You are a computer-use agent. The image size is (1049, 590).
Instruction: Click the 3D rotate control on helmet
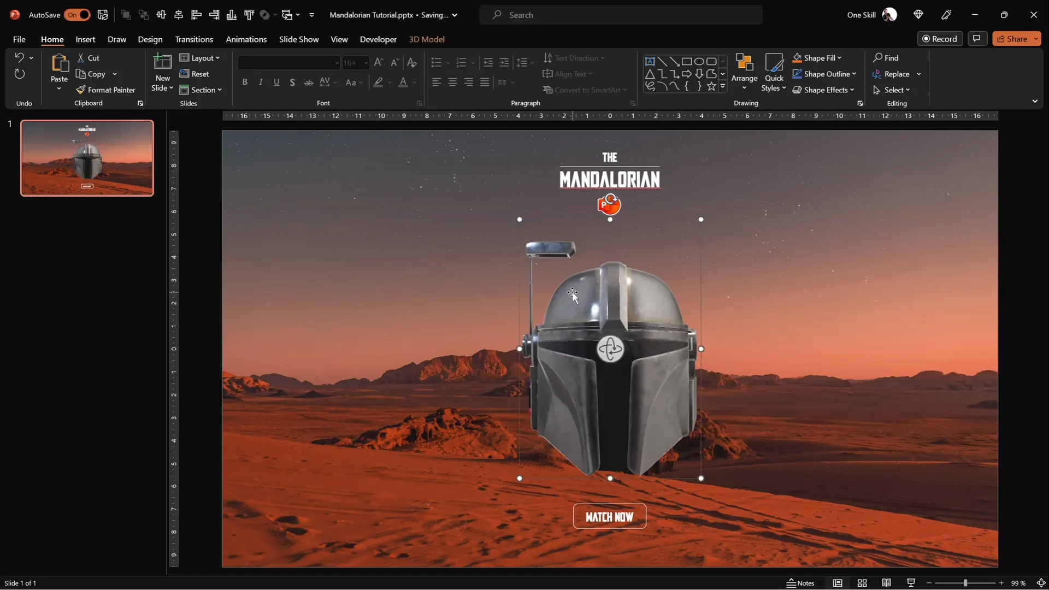pyautogui.click(x=610, y=349)
